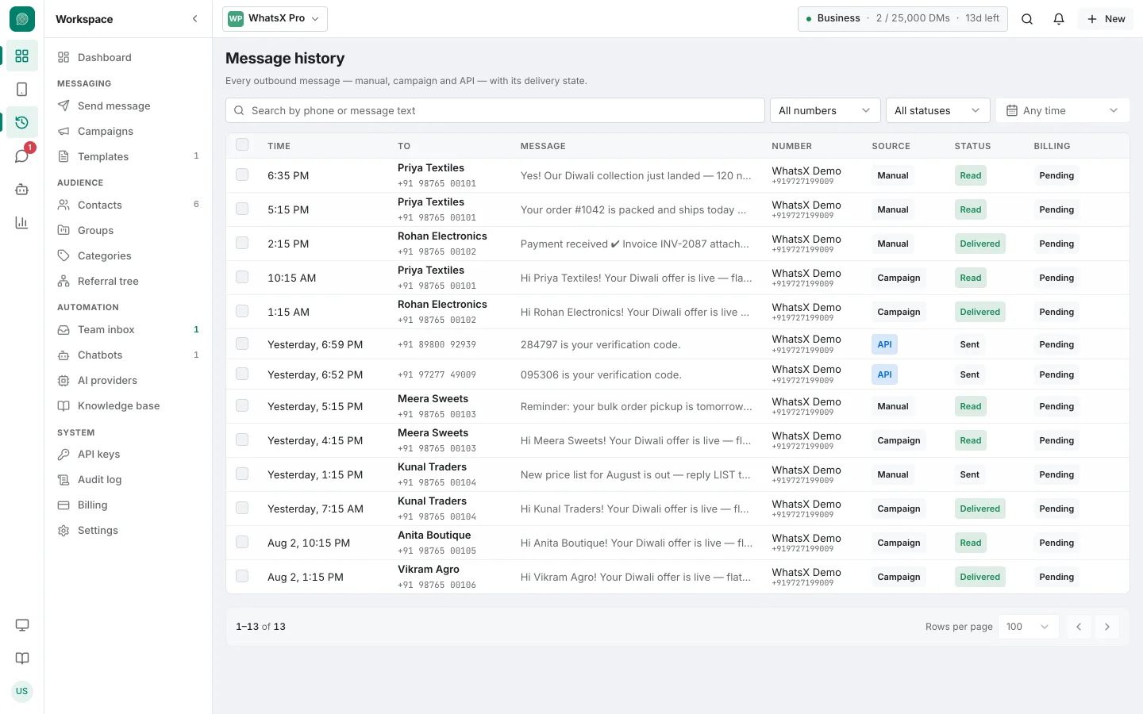Go to the next page arrow
This screenshot has height=714, width=1143.
pos(1107,627)
